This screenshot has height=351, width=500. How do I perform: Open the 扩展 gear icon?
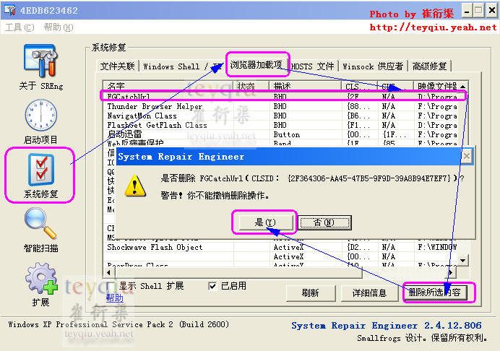[40, 279]
